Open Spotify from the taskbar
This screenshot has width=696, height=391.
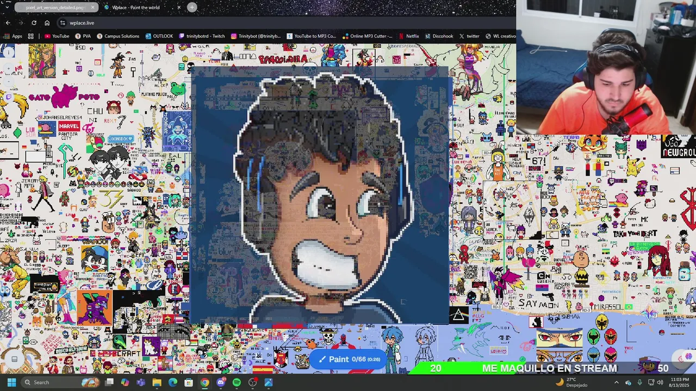click(x=237, y=382)
